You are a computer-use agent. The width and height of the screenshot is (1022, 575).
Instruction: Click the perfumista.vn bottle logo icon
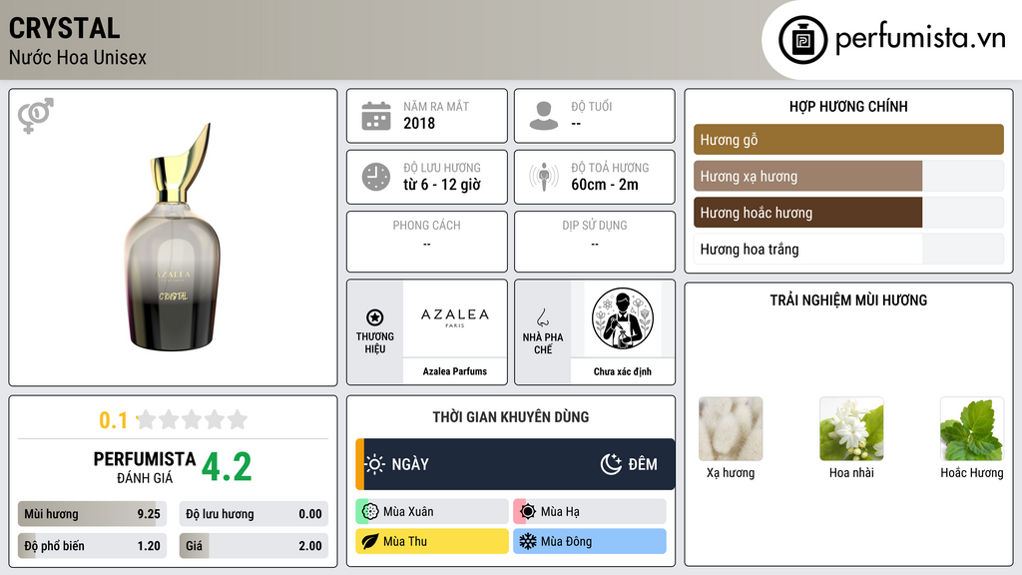pos(803,40)
